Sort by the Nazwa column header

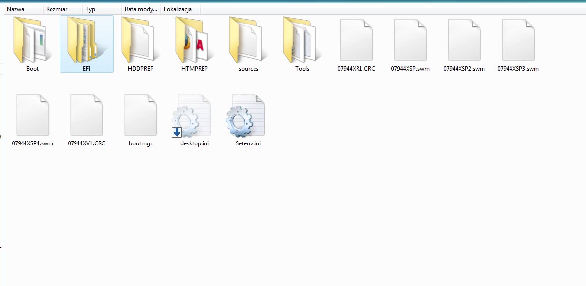pyautogui.click(x=23, y=9)
